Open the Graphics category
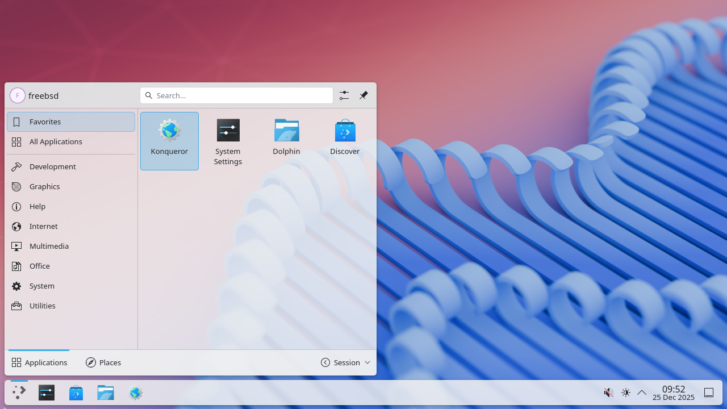727x409 pixels. (x=71, y=186)
